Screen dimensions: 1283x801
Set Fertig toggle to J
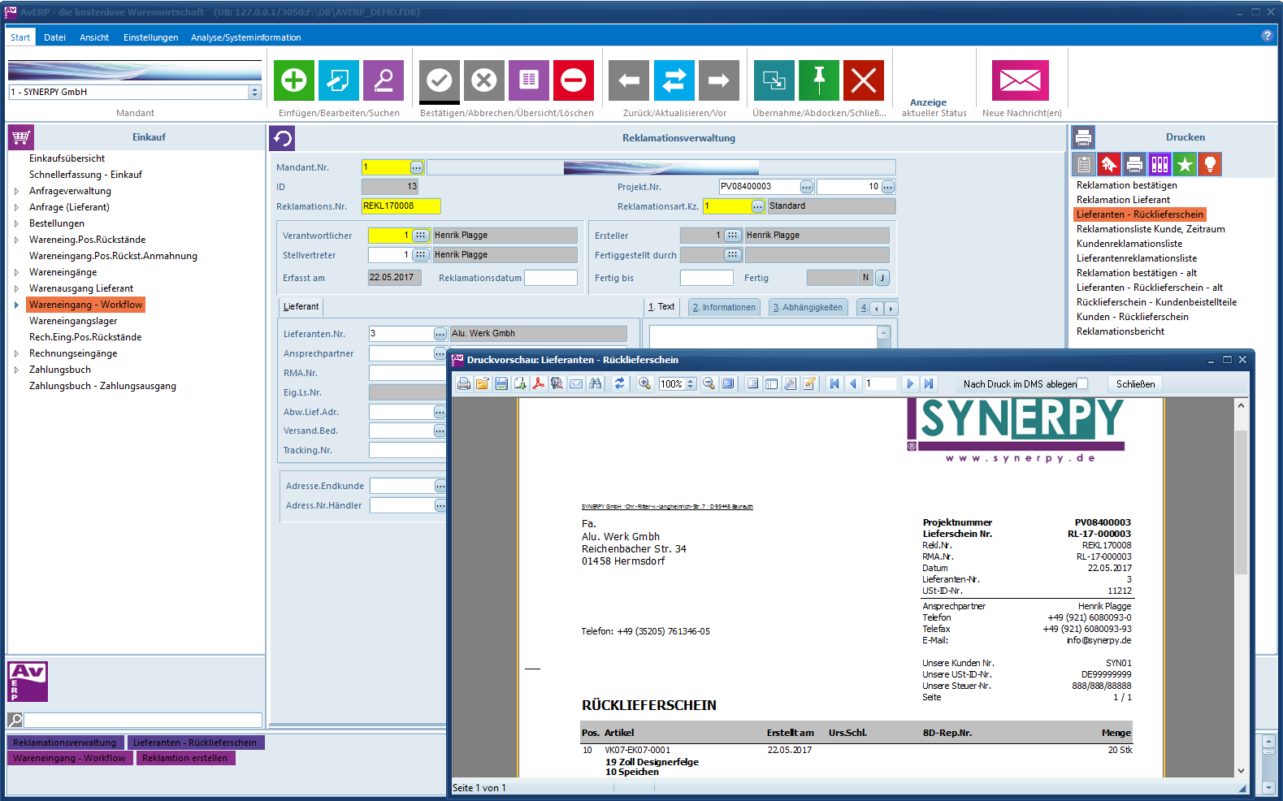(882, 278)
